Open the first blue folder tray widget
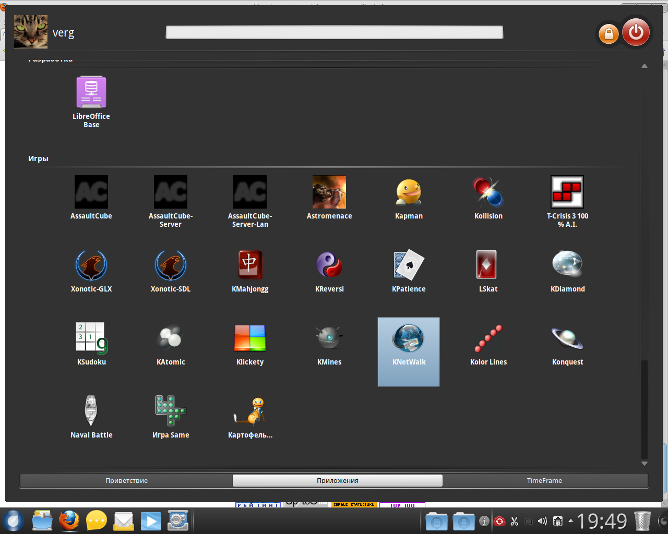This screenshot has width=668, height=534. click(437, 521)
